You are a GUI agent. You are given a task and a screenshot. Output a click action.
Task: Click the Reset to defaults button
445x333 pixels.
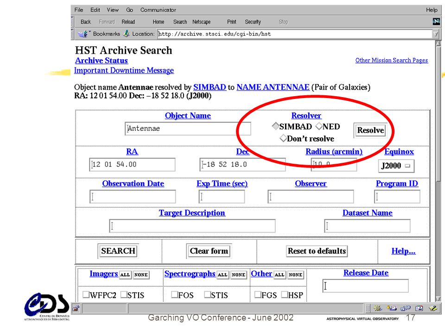coord(317,251)
